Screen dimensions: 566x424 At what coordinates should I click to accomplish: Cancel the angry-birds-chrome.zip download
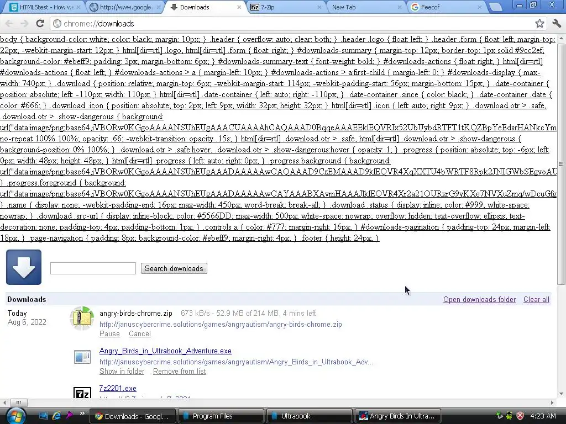(x=140, y=334)
